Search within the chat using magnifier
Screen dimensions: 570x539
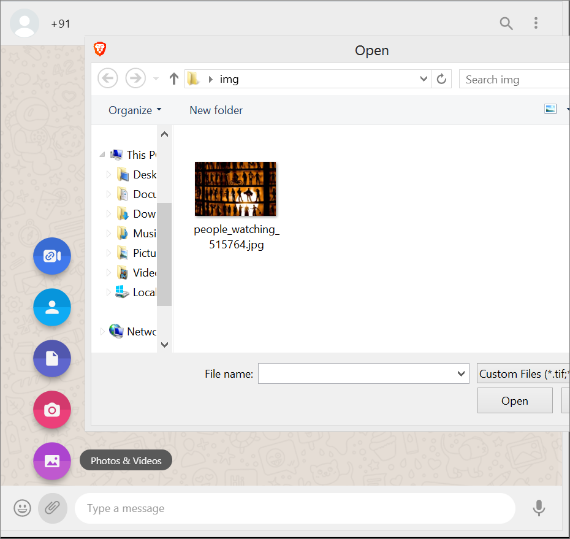click(506, 24)
